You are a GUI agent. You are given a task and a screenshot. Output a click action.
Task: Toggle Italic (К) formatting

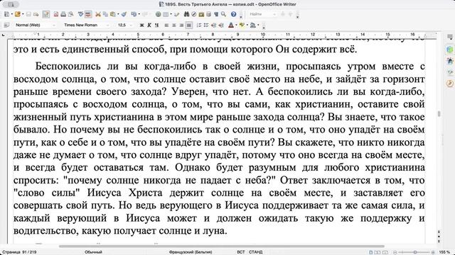click(149, 25)
